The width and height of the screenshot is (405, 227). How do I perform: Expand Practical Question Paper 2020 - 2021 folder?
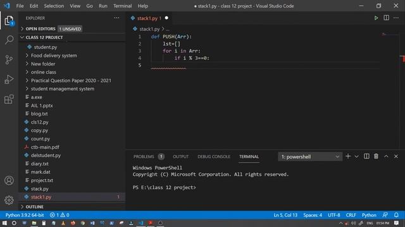[71, 80]
